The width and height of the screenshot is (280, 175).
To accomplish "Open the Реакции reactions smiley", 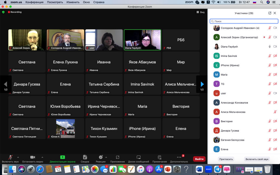I will (x=101, y=157).
